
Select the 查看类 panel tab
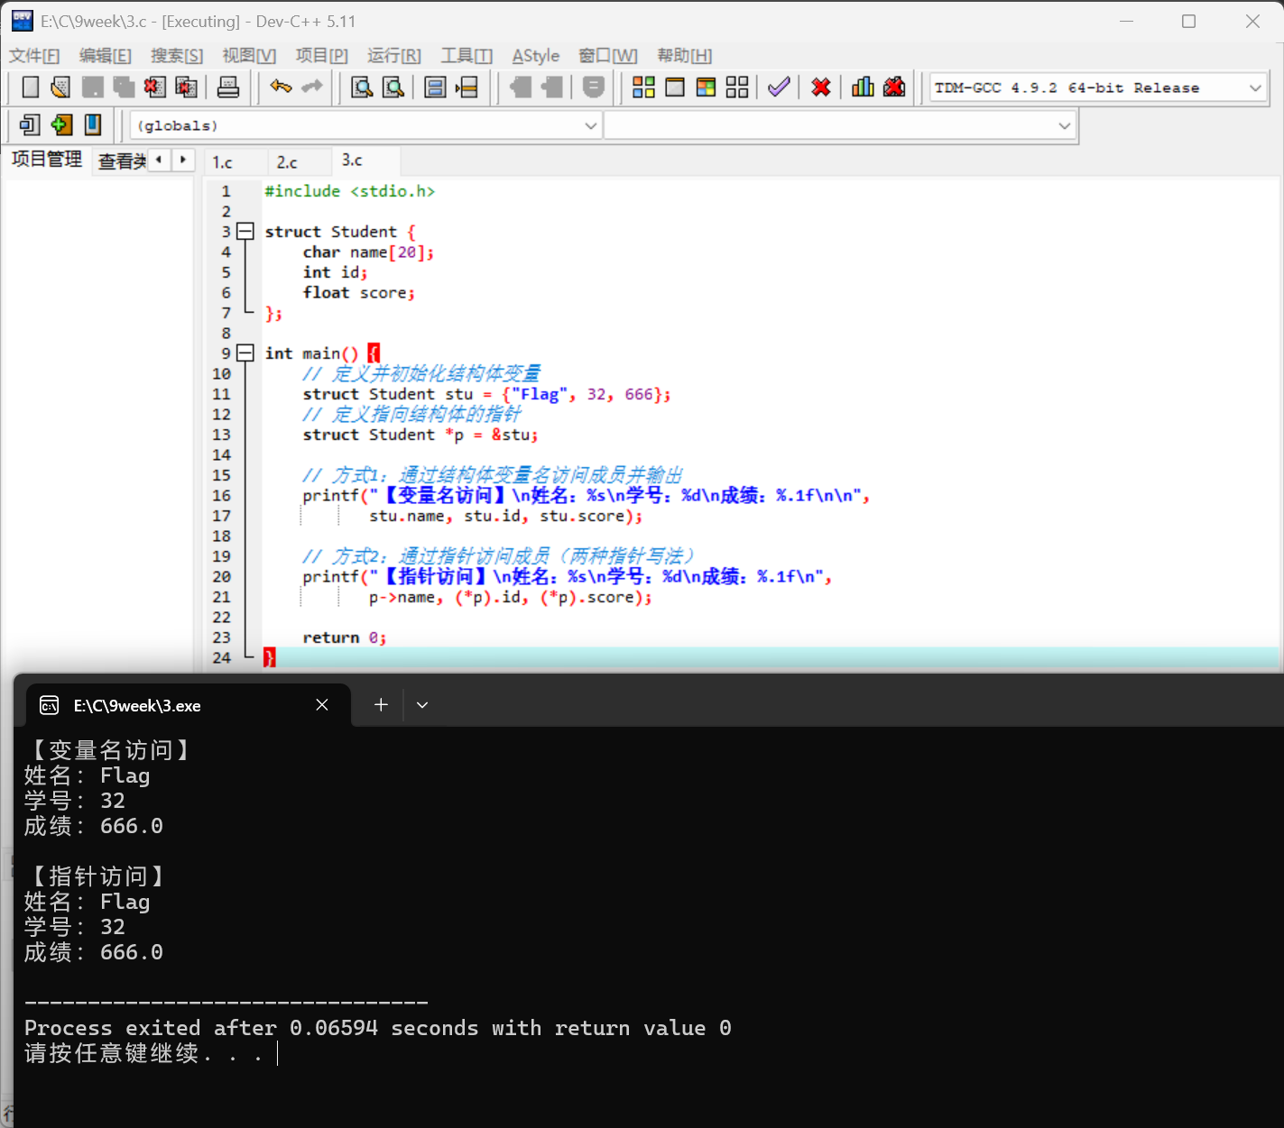pyautogui.click(x=122, y=160)
